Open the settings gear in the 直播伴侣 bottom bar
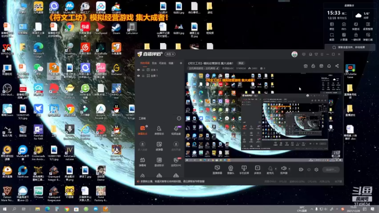This screenshot has width=379, height=213. 316,169
